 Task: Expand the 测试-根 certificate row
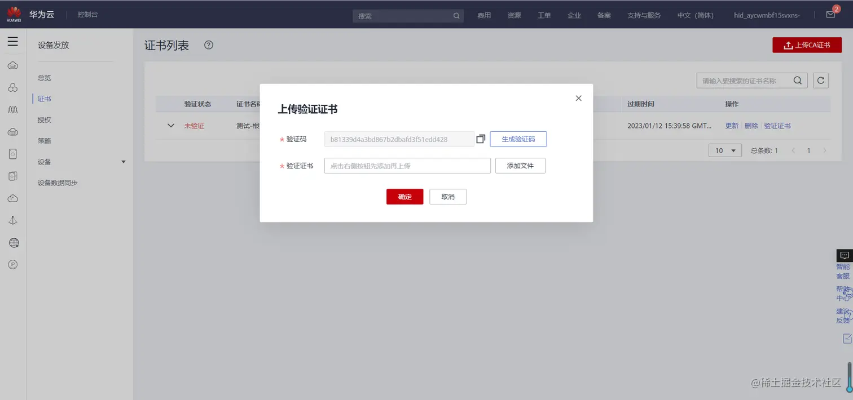coord(171,125)
